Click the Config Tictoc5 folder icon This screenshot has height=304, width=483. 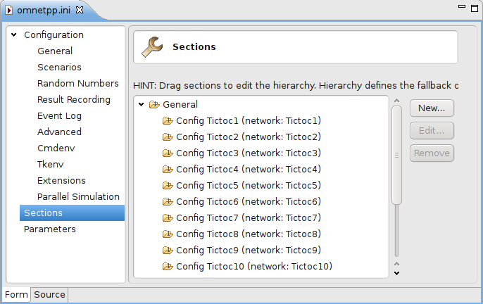(x=168, y=185)
